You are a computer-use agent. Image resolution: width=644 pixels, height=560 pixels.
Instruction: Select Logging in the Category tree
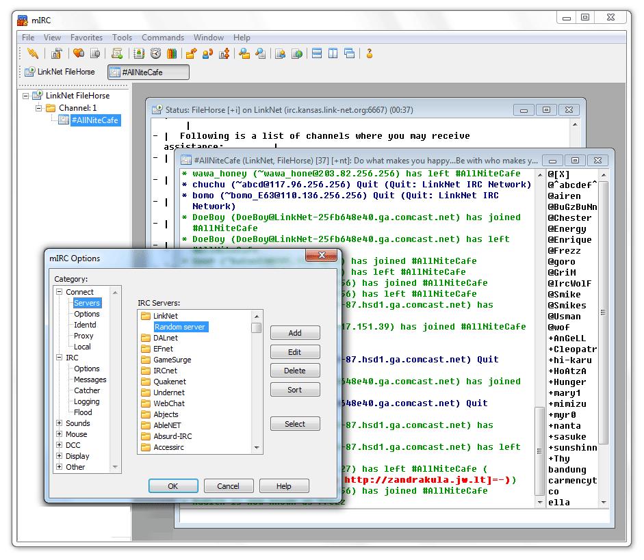click(87, 401)
